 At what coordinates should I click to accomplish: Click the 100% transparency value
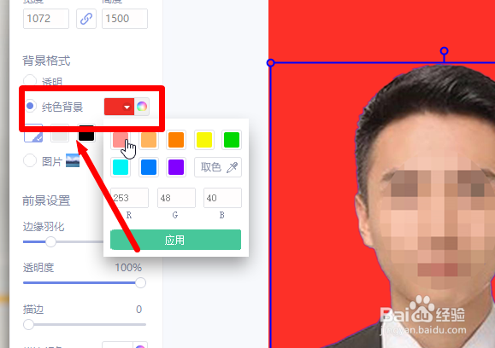128,268
